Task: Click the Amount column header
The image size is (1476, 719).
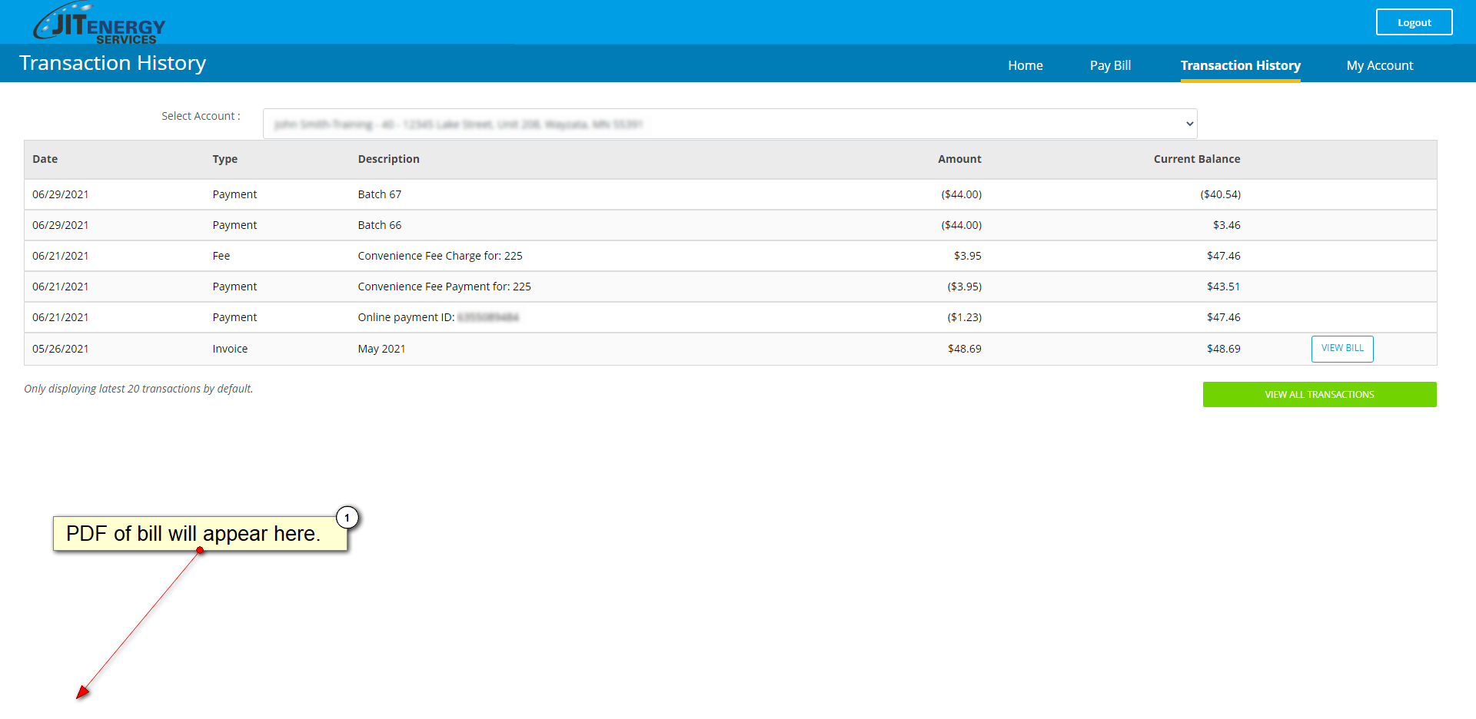Action: pos(959,159)
